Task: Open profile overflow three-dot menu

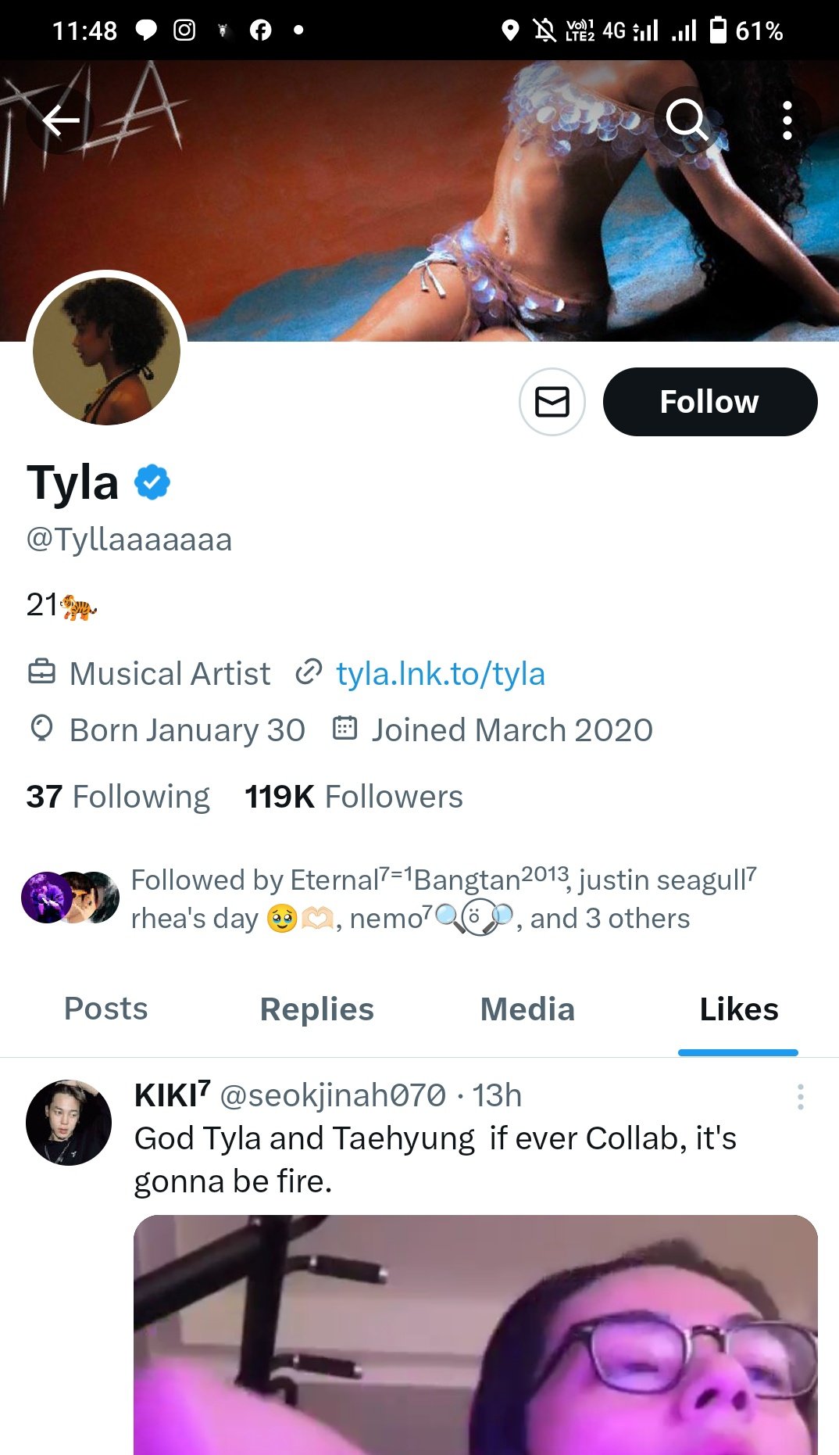Action: coord(787,120)
